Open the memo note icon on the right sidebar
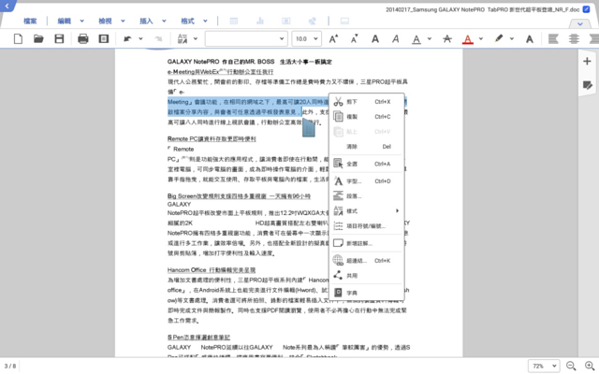599x374 pixels. (587, 85)
